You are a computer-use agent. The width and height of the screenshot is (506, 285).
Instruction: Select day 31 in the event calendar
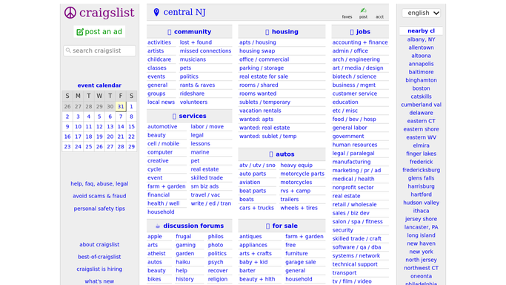[x=121, y=106]
